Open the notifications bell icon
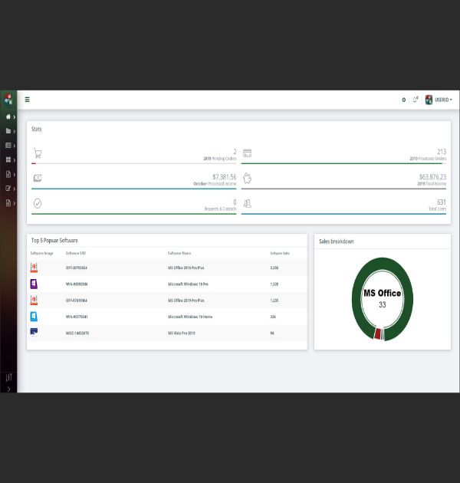460x483 pixels. (x=415, y=100)
